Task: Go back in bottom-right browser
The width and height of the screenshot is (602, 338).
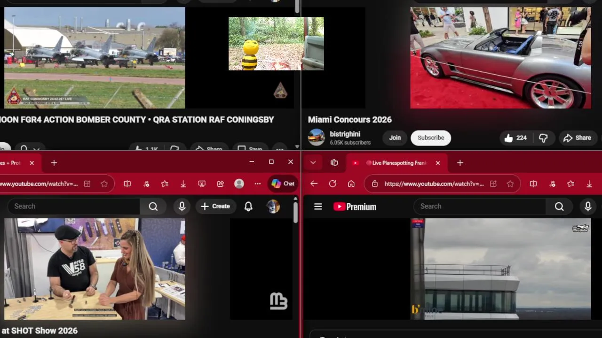Action: click(314, 184)
